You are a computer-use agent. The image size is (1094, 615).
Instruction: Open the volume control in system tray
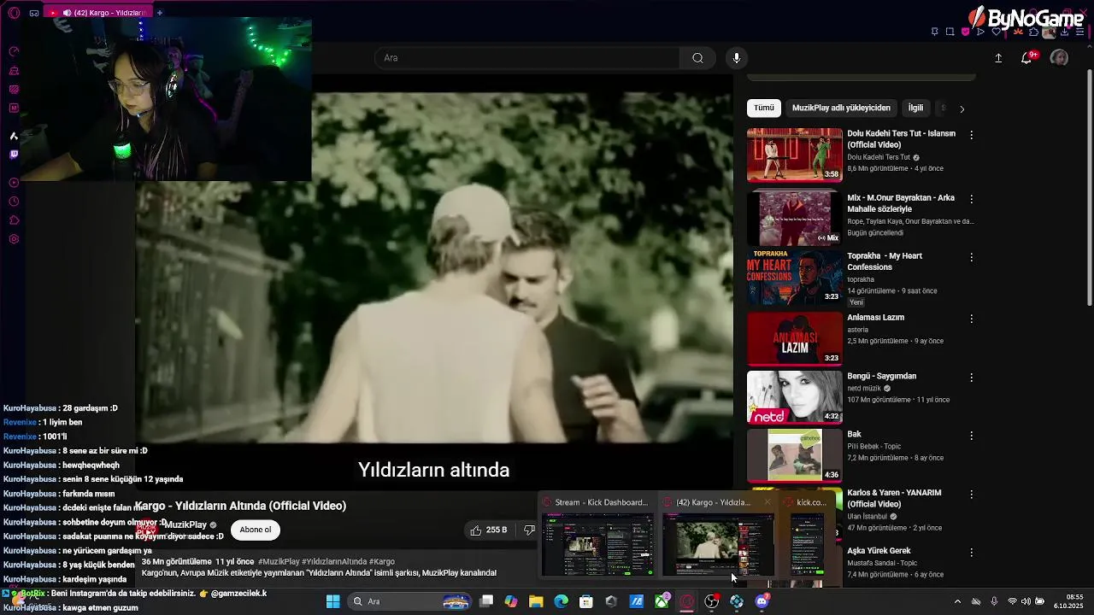tap(1026, 601)
